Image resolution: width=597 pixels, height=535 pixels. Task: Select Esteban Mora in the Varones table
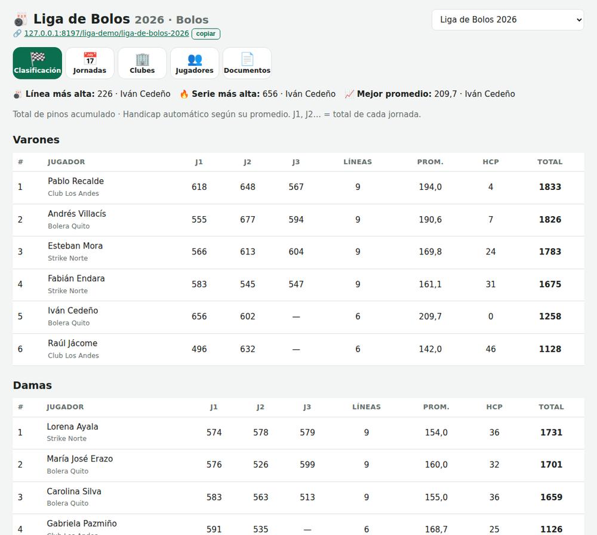coord(75,245)
